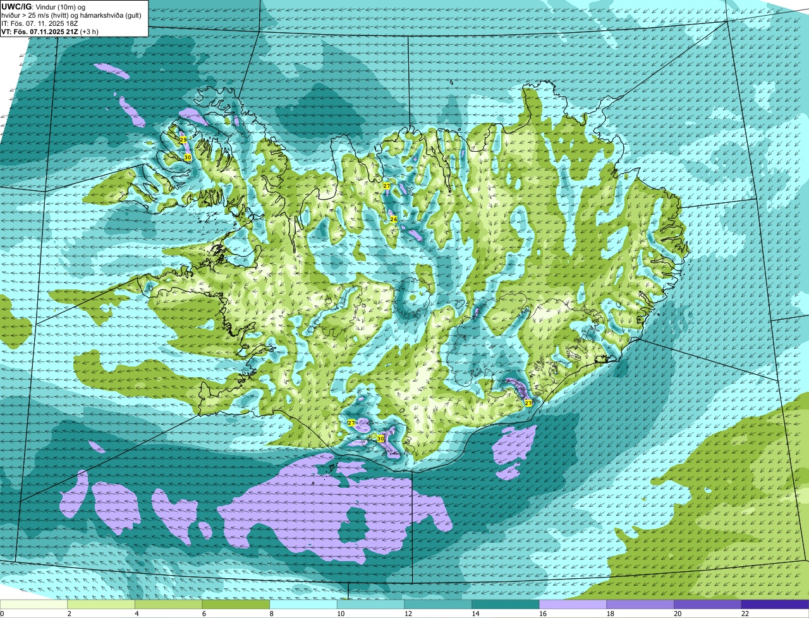Select the light teal 10–12 m/s swatch

click(x=371, y=605)
